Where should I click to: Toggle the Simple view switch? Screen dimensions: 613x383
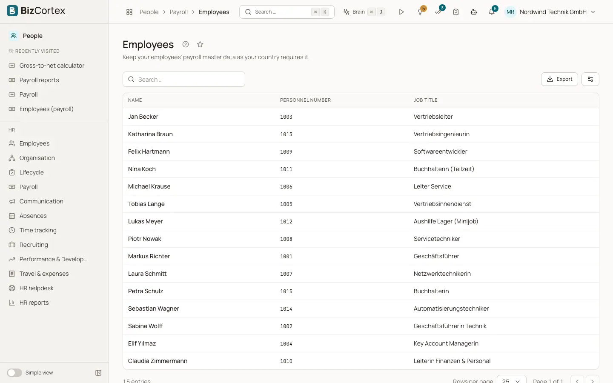(14, 373)
